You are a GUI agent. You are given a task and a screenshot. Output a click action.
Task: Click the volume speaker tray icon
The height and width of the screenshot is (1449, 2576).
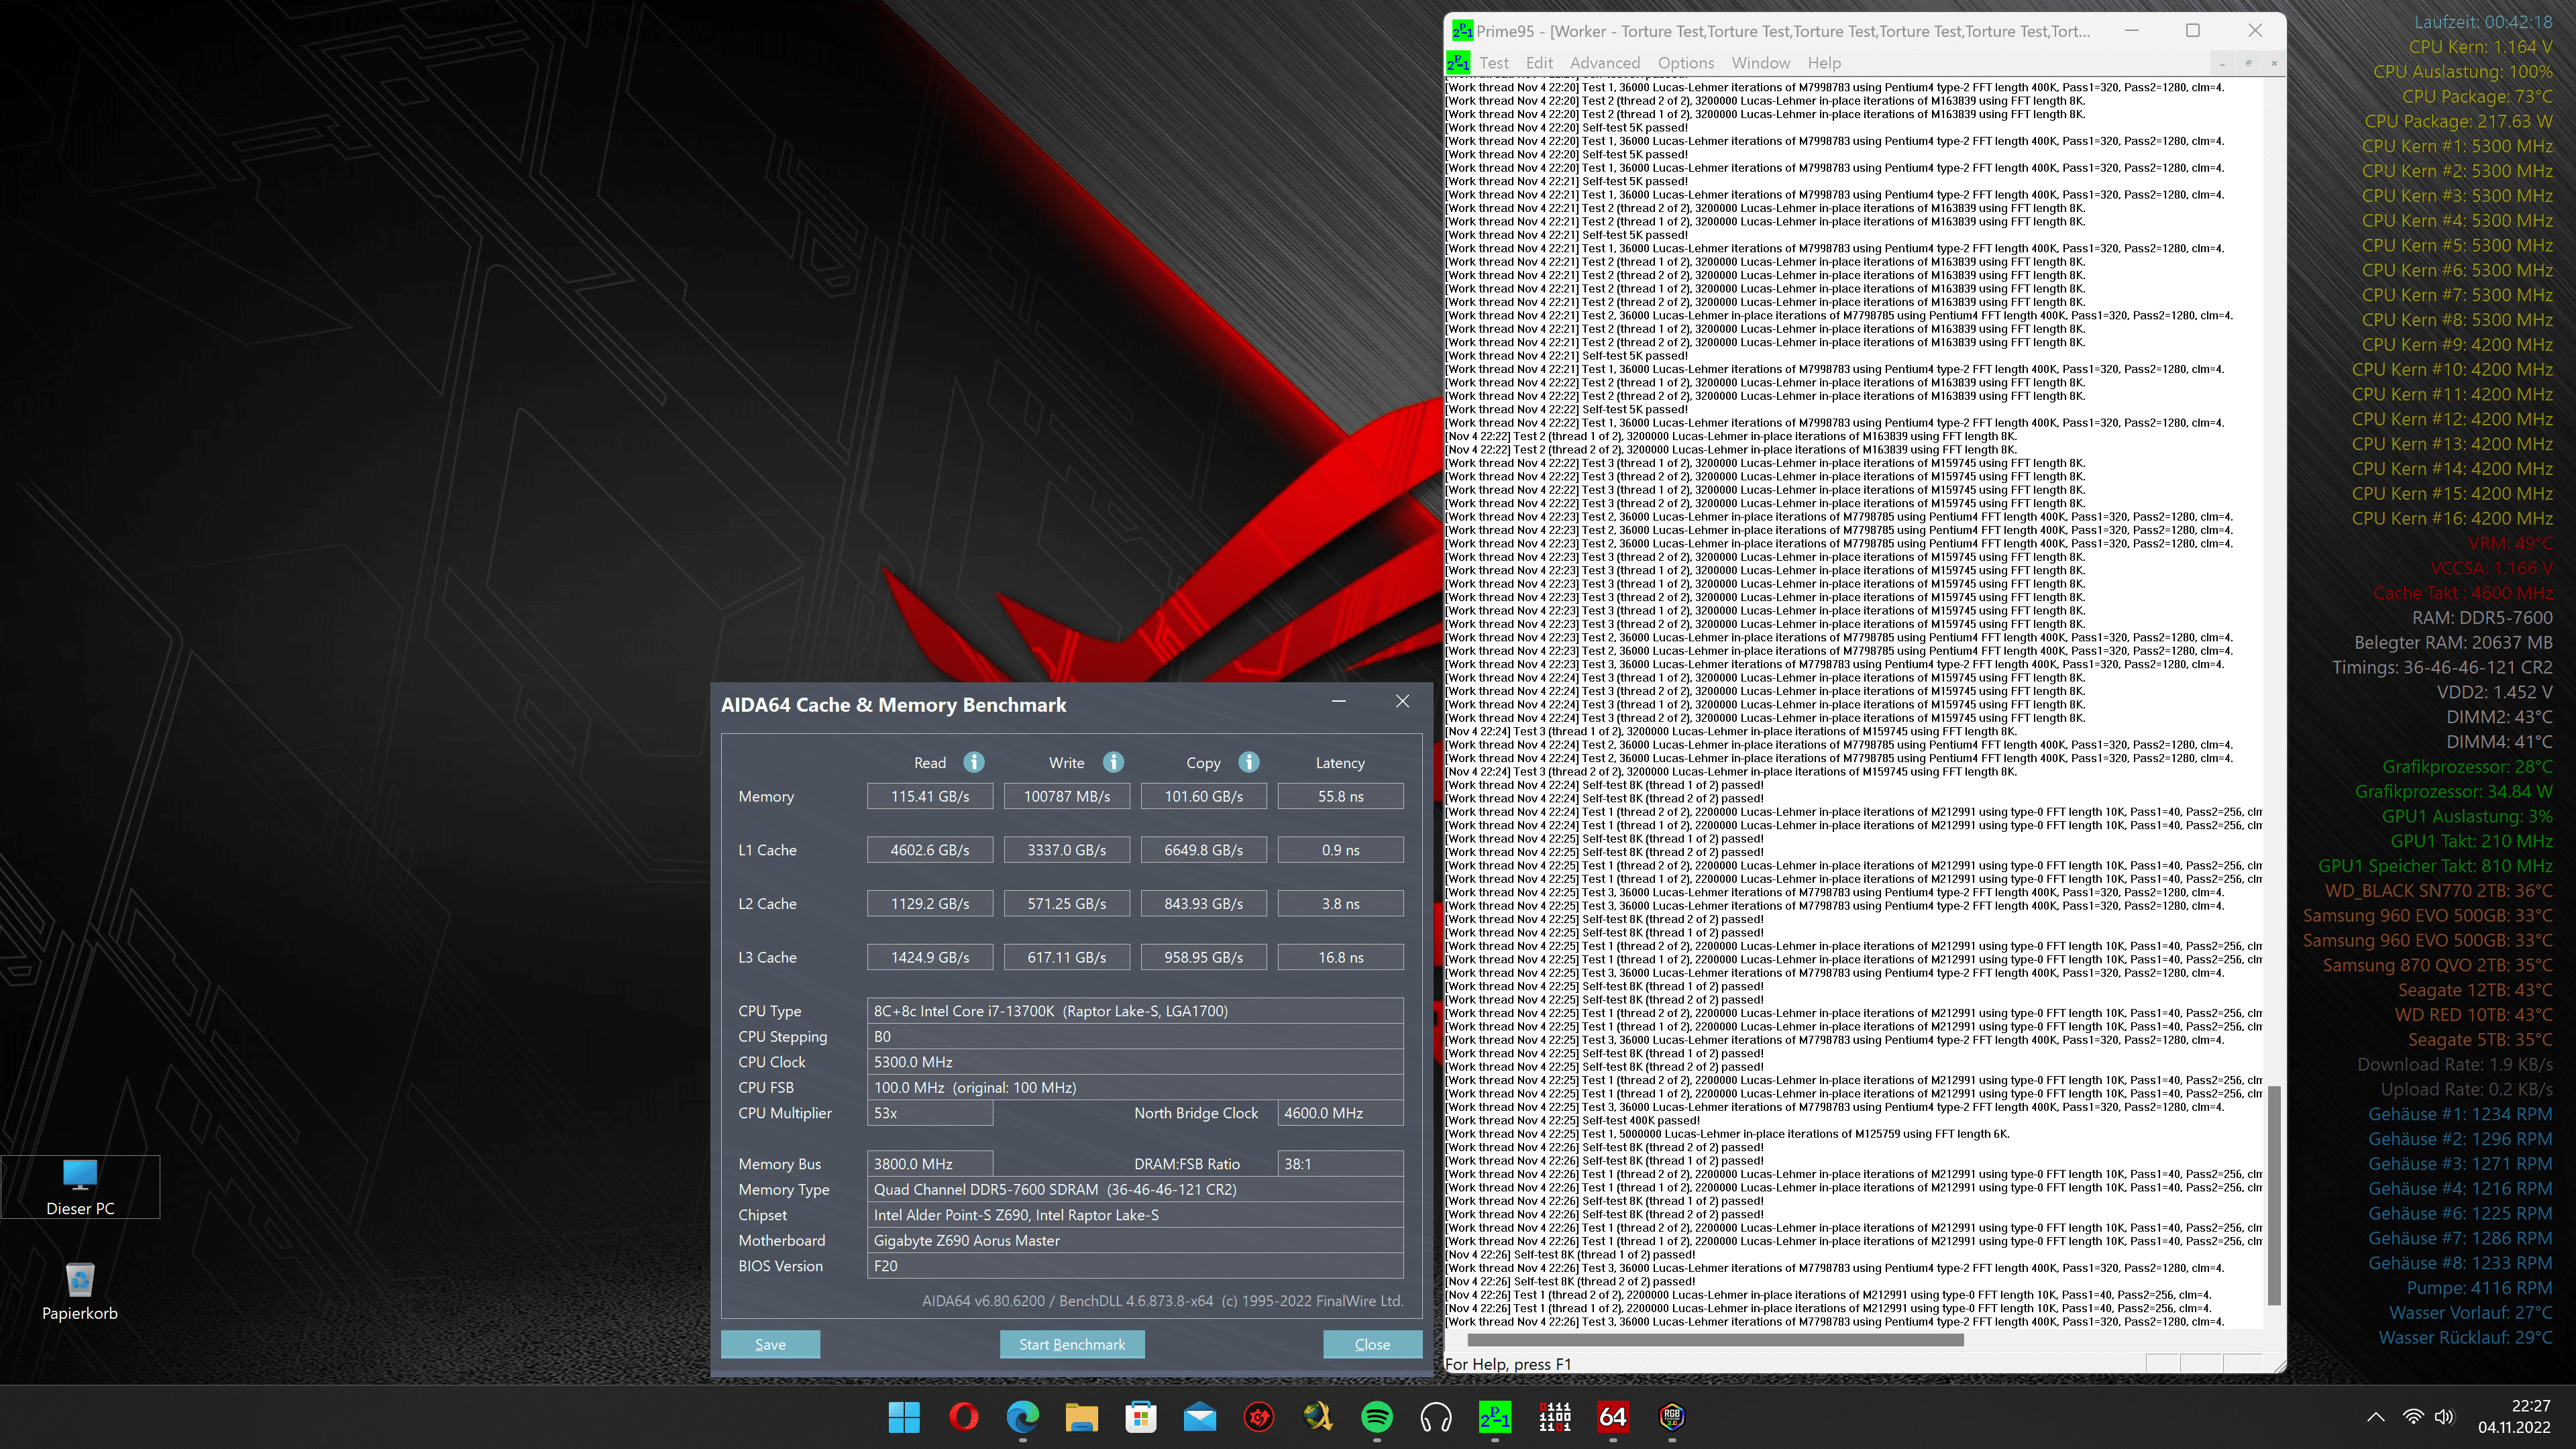click(2444, 1417)
